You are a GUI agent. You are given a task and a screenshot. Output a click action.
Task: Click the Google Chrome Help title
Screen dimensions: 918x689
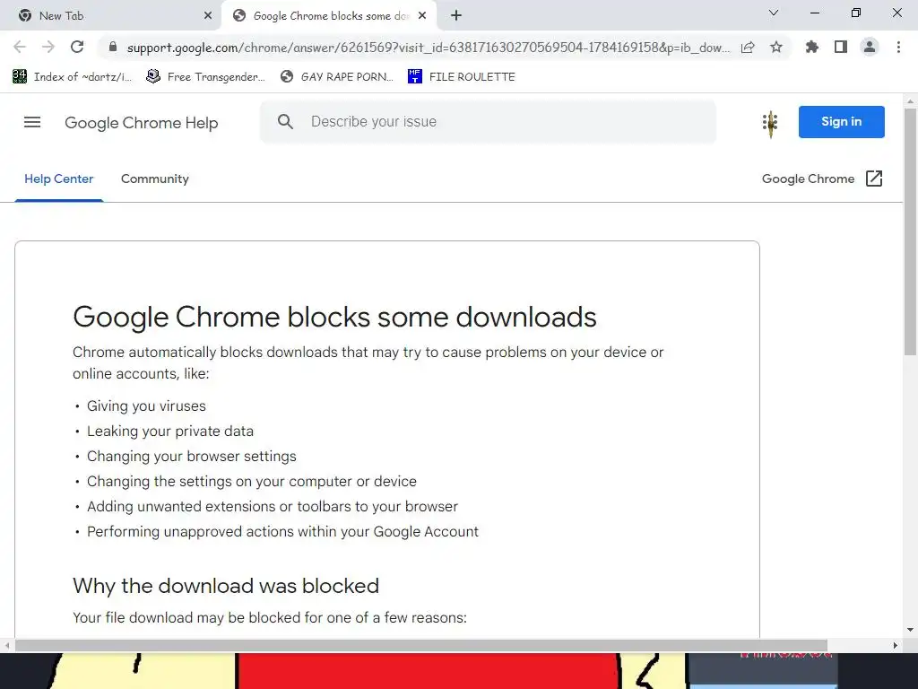pos(141,122)
